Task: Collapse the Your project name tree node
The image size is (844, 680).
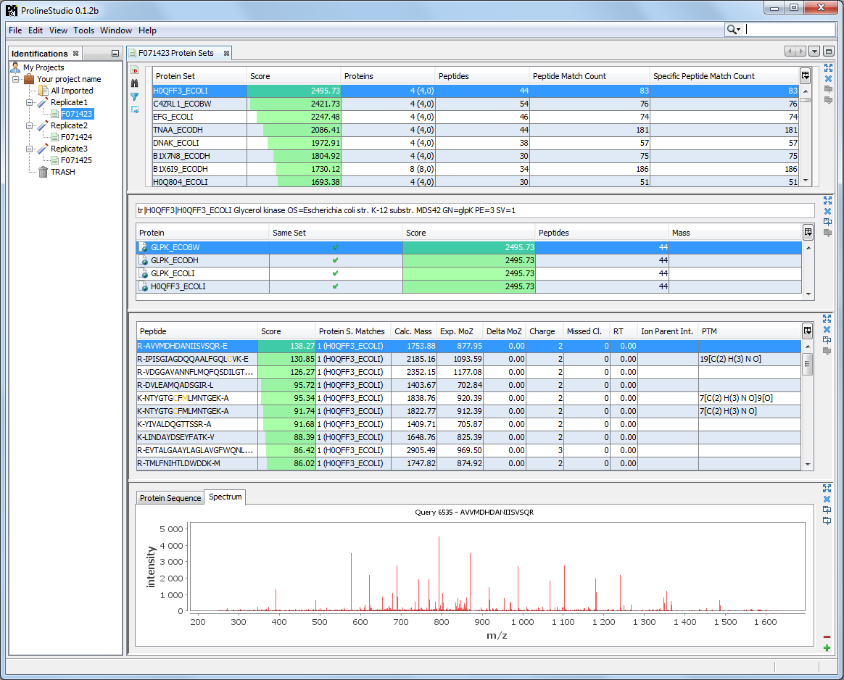Action: [16, 79]
